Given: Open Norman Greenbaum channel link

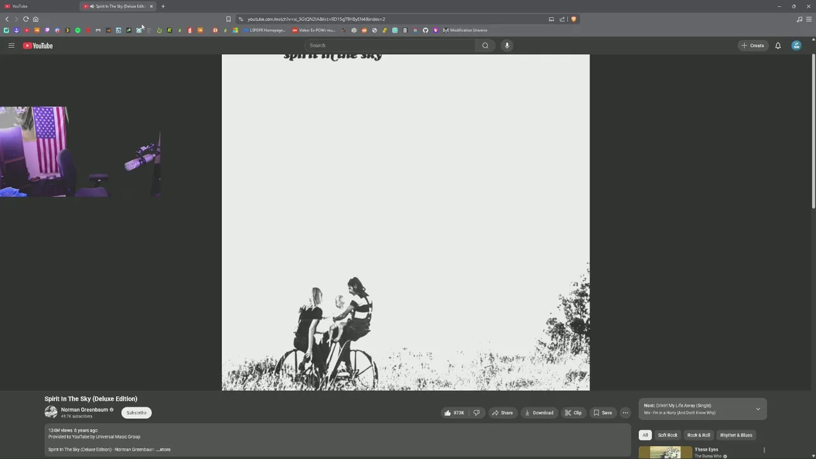Looking at the screenshot, I should coord(84,410).
